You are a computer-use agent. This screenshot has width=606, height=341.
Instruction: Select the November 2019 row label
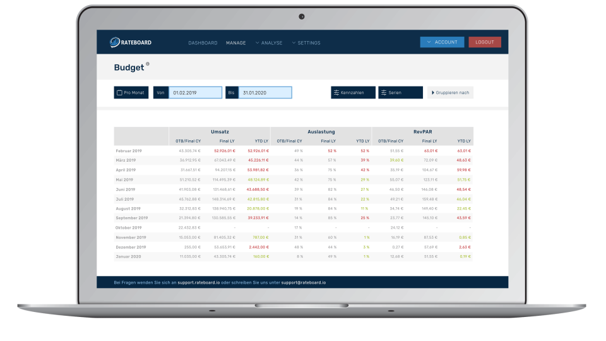pyautogui.click(x=131, y=237)
